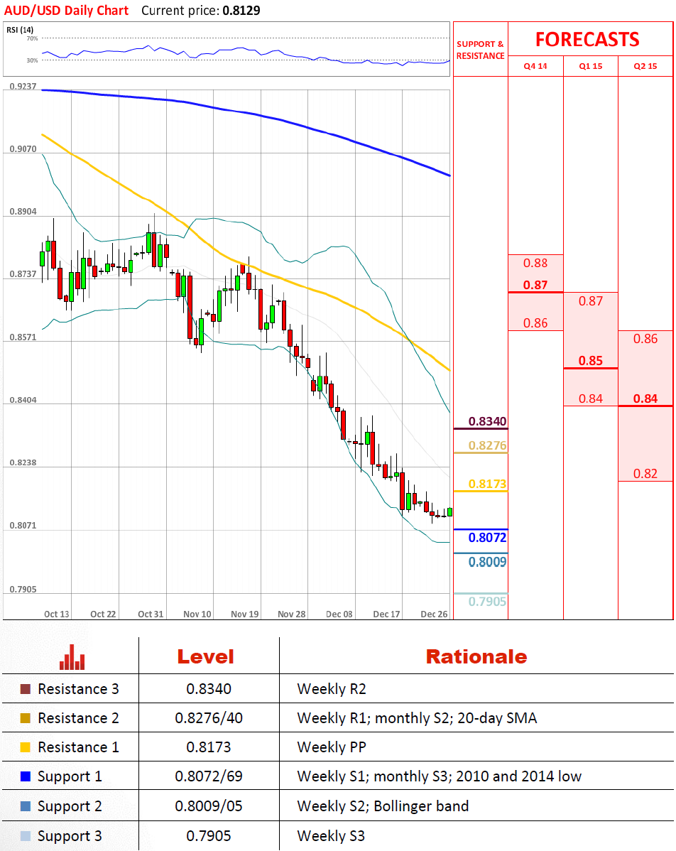The width and height of the screenshot is (676, 851).
Task: Click the 'Weekly PP' rationale cell
Action: [332, 747]
